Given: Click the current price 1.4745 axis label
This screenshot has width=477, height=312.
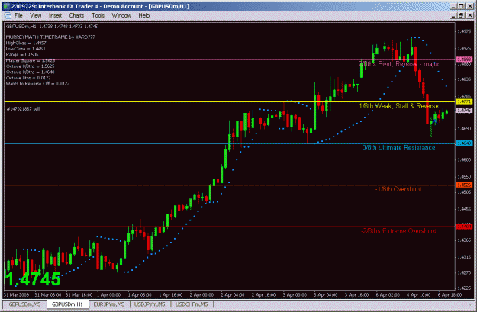Looking at the screenshot, I should (464, 111).
